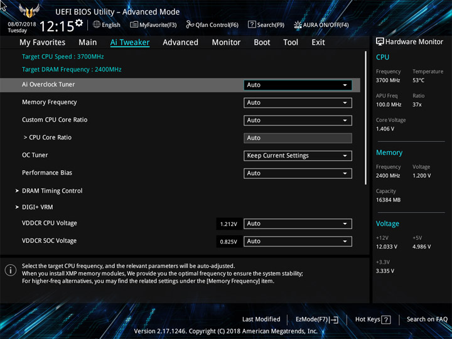Image resolution: width=452 pixels, height=339 pixels.
Task: Click the Voltage section heading
Action: 387,223
